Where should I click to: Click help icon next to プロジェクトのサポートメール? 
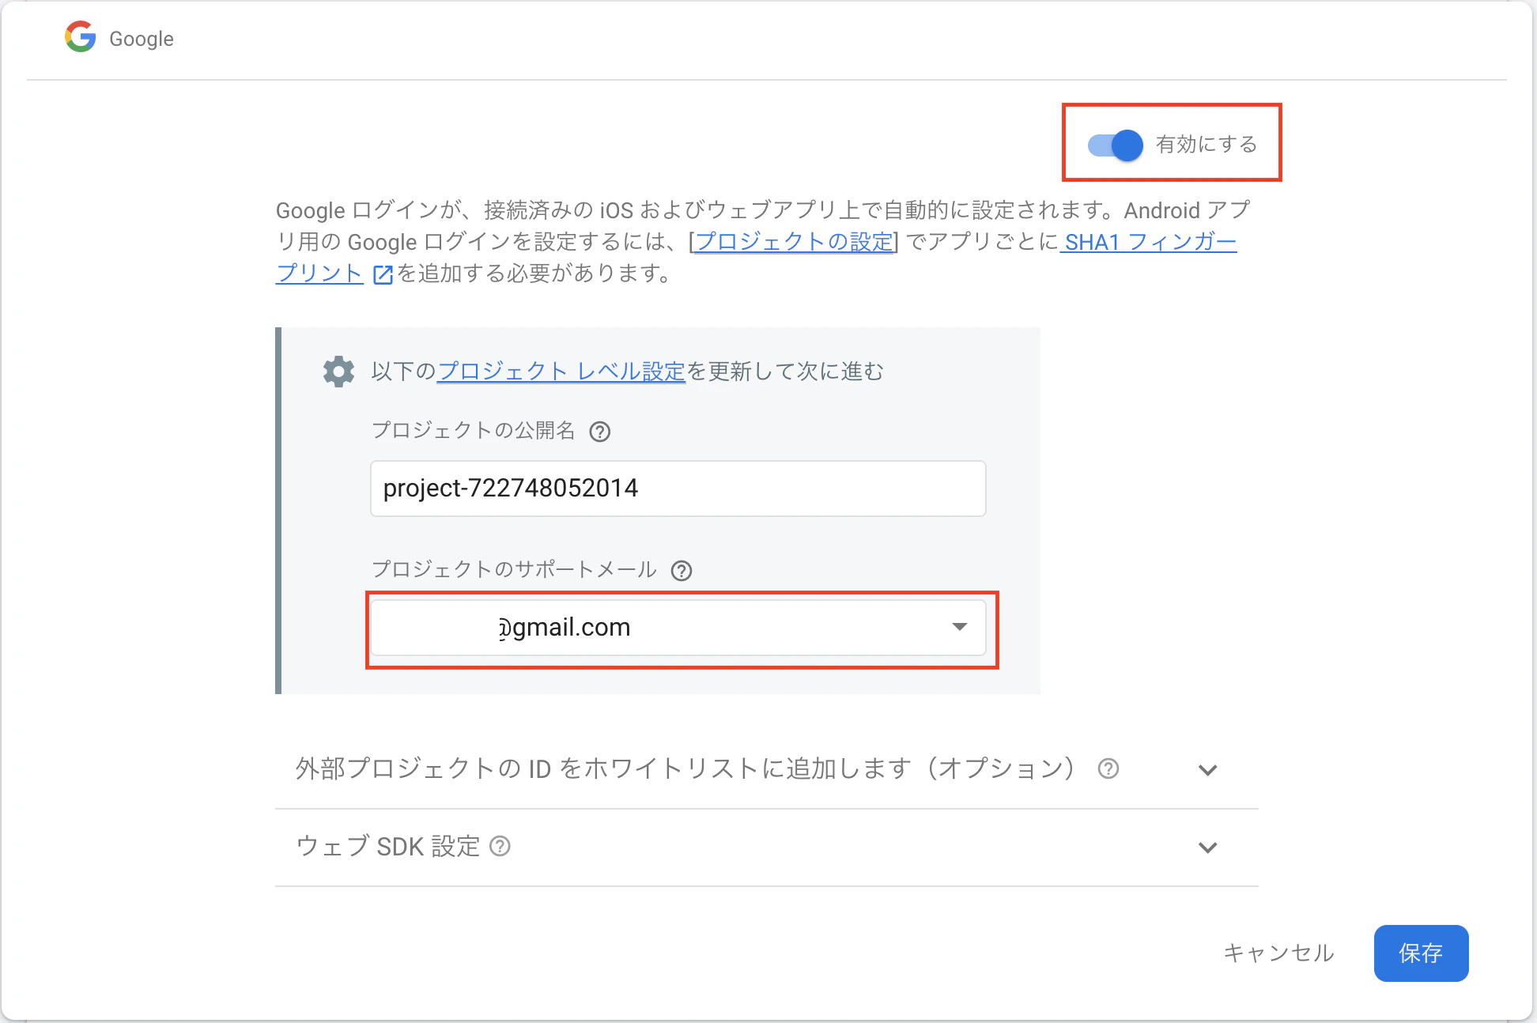682,571
